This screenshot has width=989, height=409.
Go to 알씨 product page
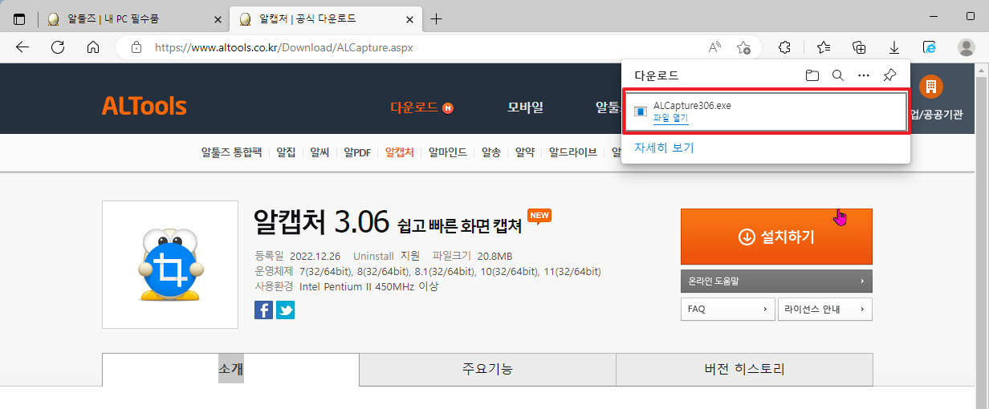[319, 152]
